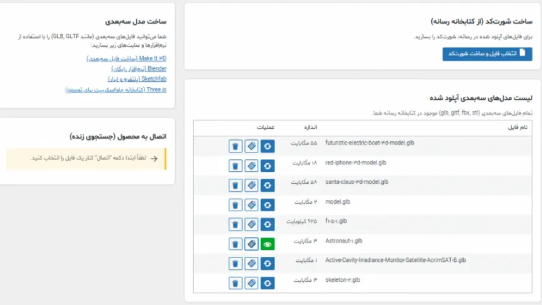542x305 pixels.
Task: Delete Active-Cavity-Irradiance satellite model with trash icon
Action: tap(236, 264)
